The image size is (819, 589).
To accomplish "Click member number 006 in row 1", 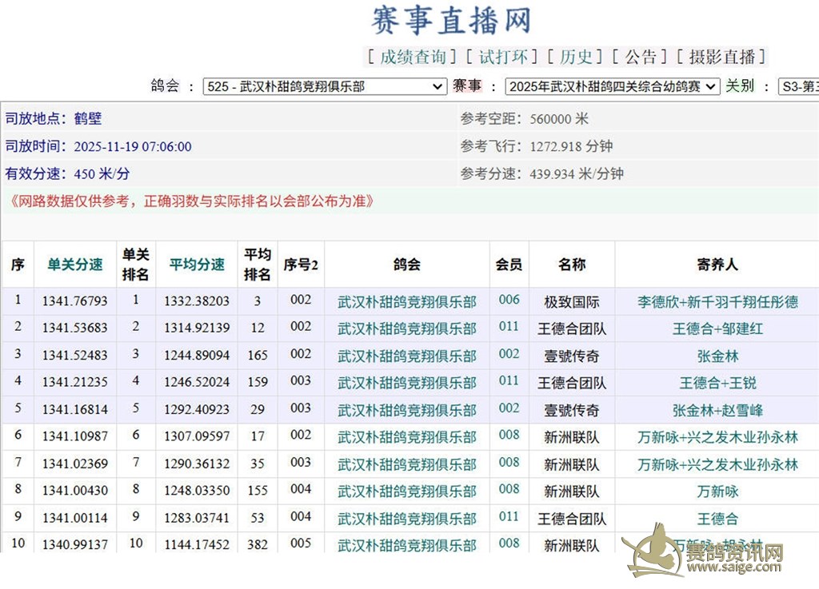I will pos(509,300).
